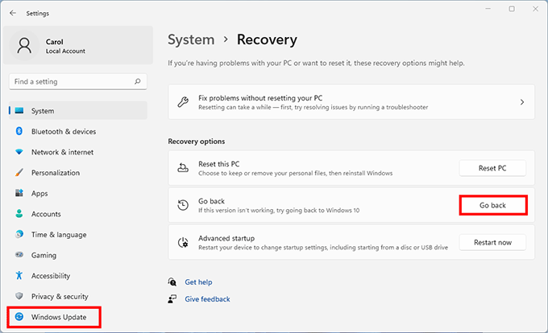Click the Go back history clock icon
This screenshot has width=548, height=333.
(x=183, y=205)
